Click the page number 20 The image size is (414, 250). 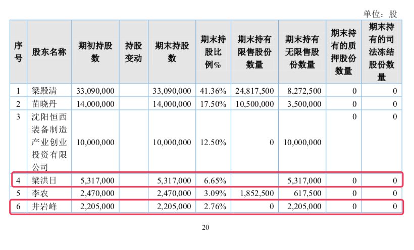coord(205,227)
